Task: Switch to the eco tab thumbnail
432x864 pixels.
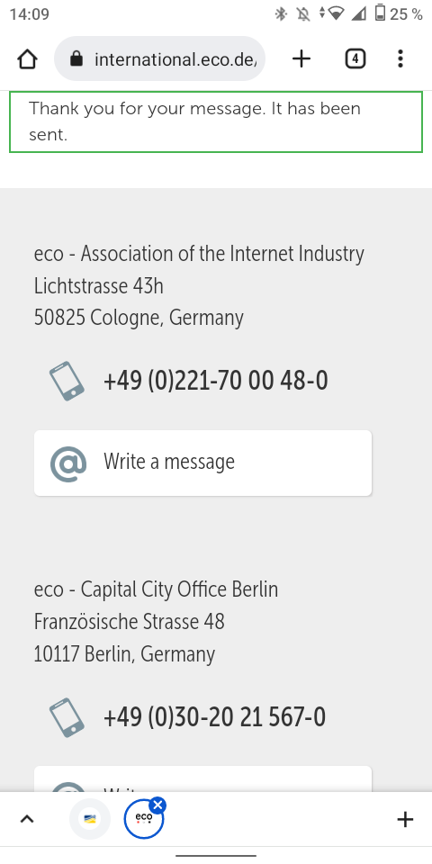Action: [144, 819]
